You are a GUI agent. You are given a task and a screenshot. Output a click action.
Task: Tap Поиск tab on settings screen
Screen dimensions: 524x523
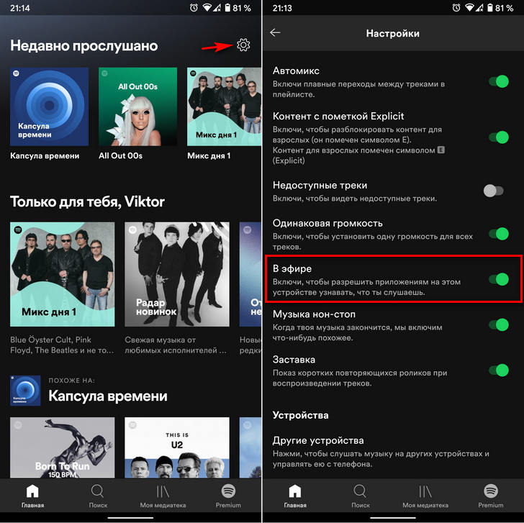pos(360,496)
